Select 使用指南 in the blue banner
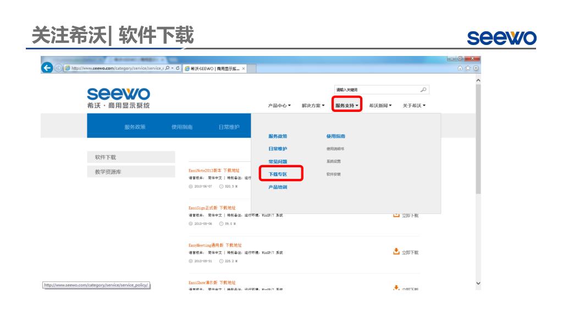 point(182,127)
